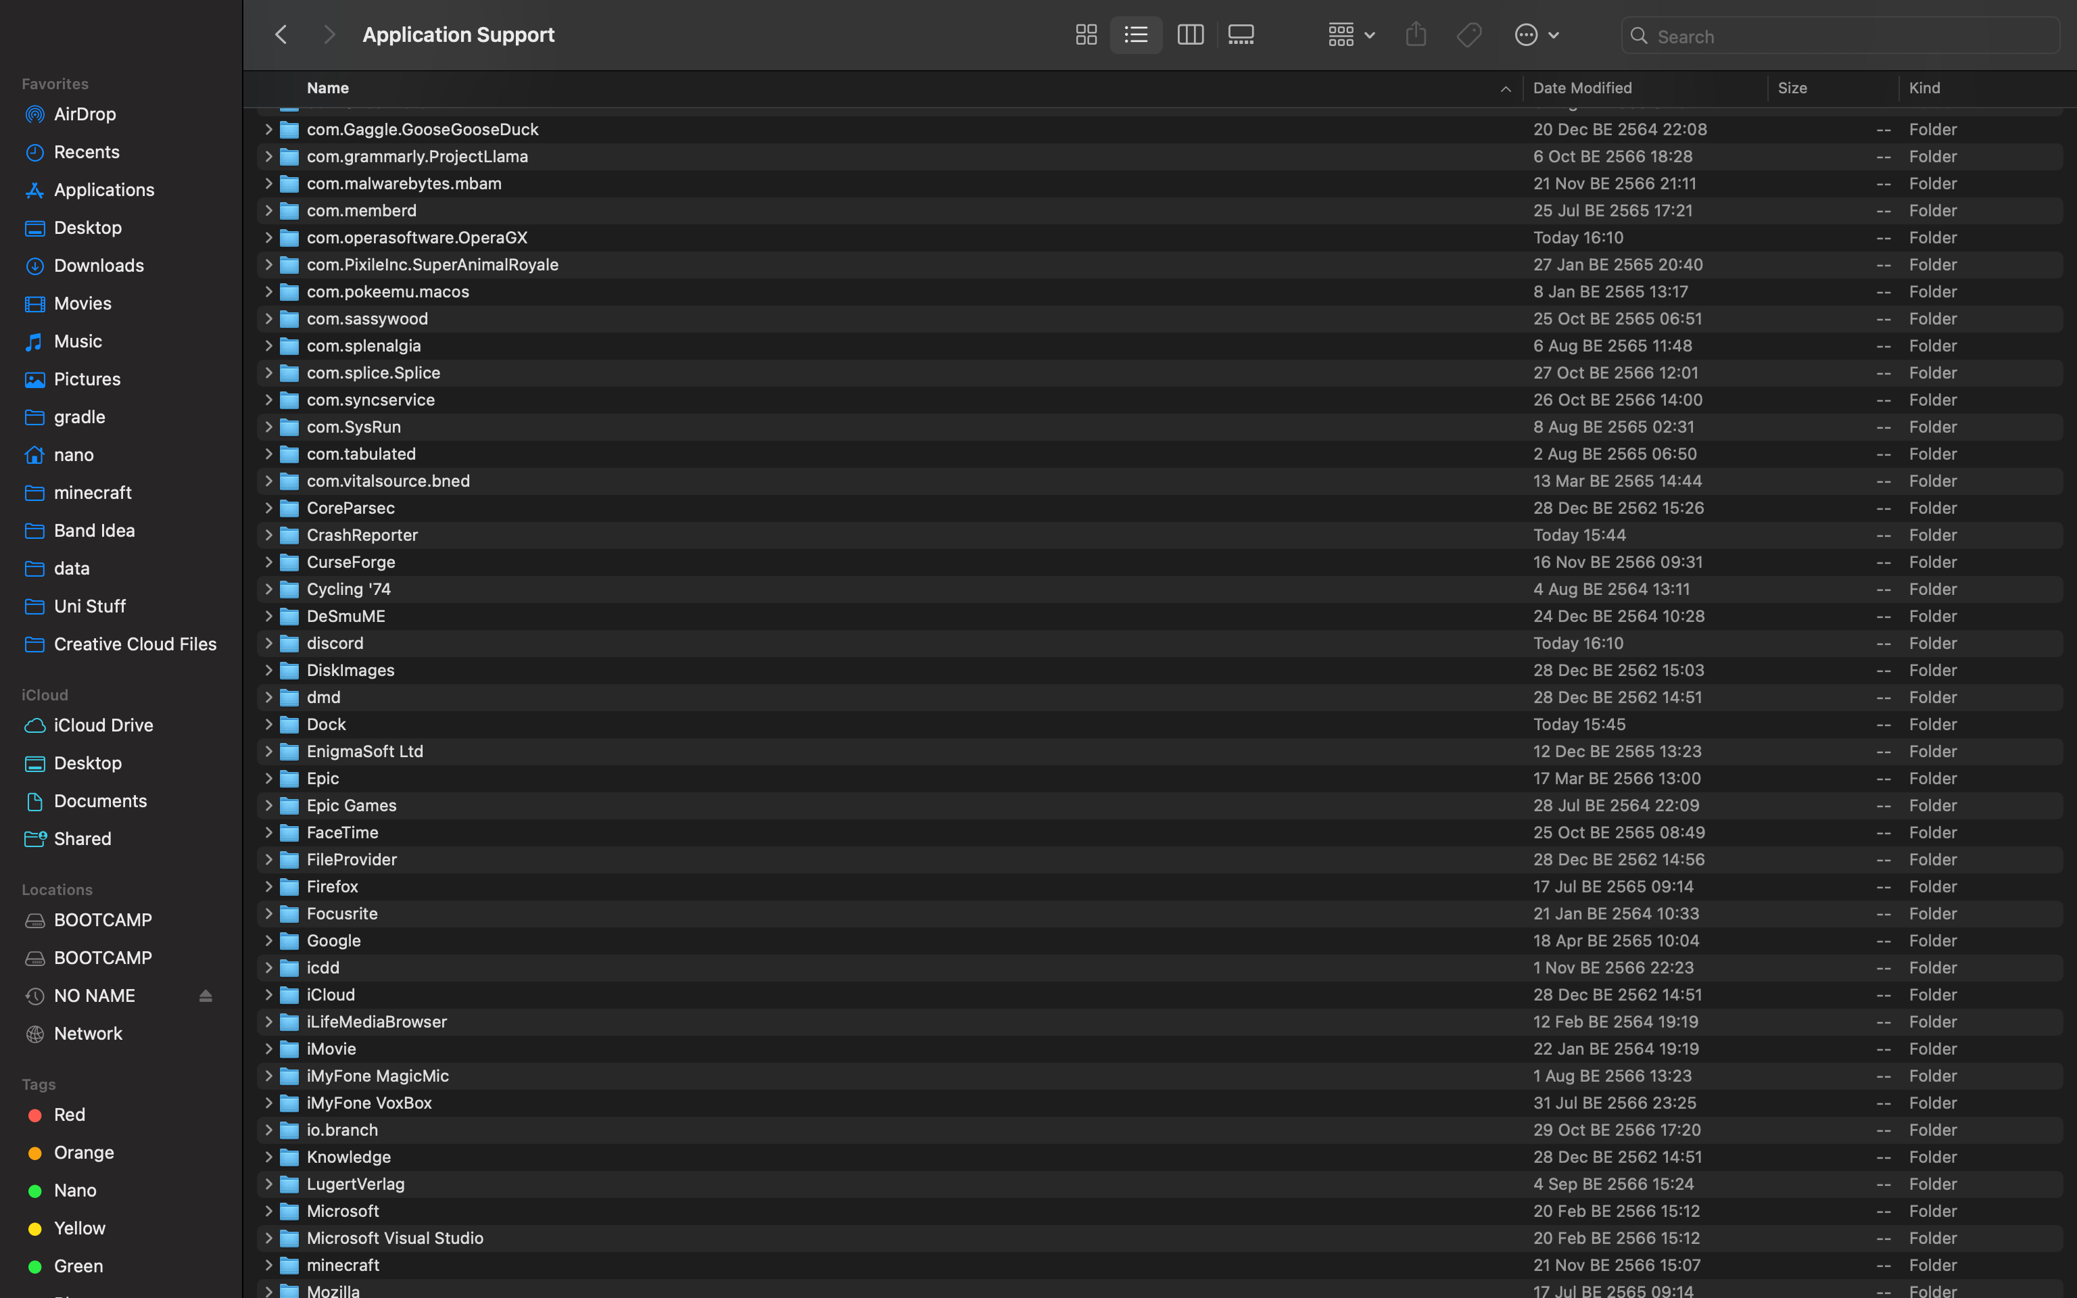
Task: Open Downloads from the sidebar
Action: tap(99, 265)
